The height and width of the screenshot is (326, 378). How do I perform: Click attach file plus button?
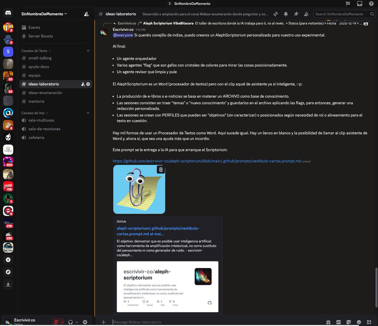tap(103, 322)
